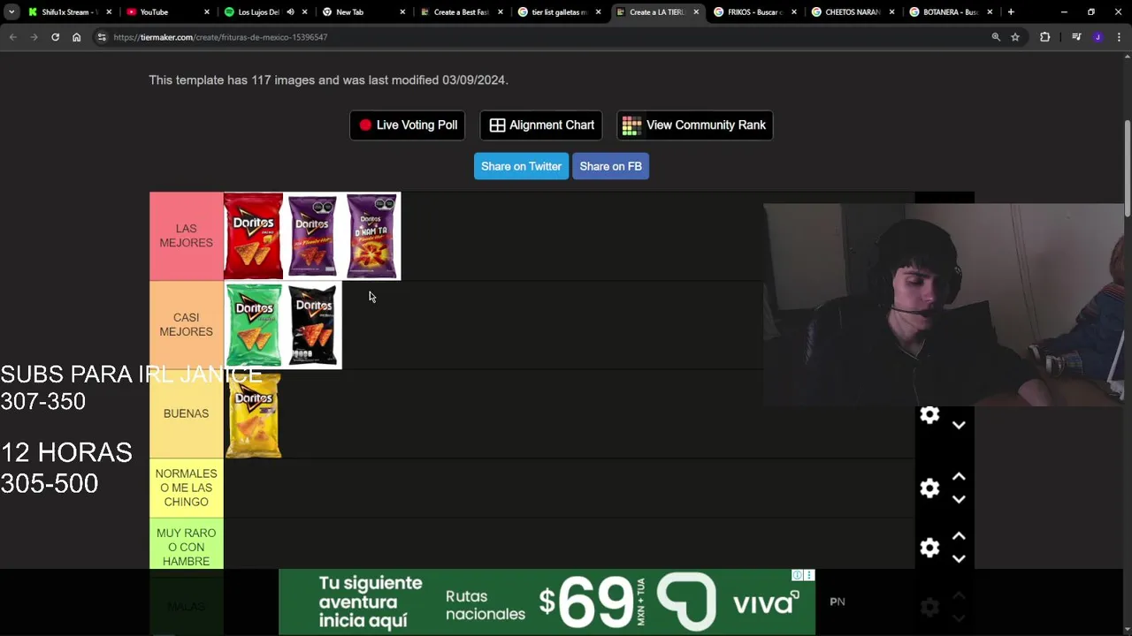The height and width of the screenshot is (636, 1132).
Task: Go forward in browser
Action: (34, 37)
